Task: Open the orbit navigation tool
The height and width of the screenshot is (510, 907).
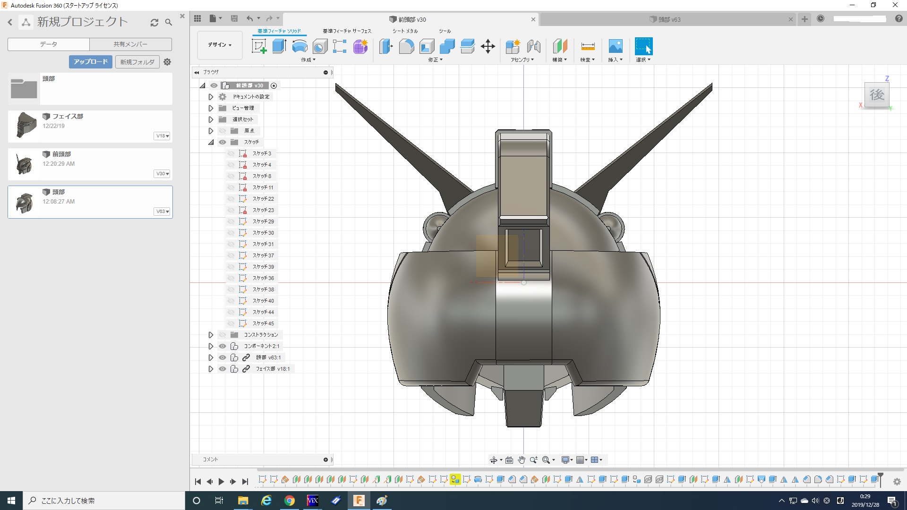Action: tap(493, 460)
